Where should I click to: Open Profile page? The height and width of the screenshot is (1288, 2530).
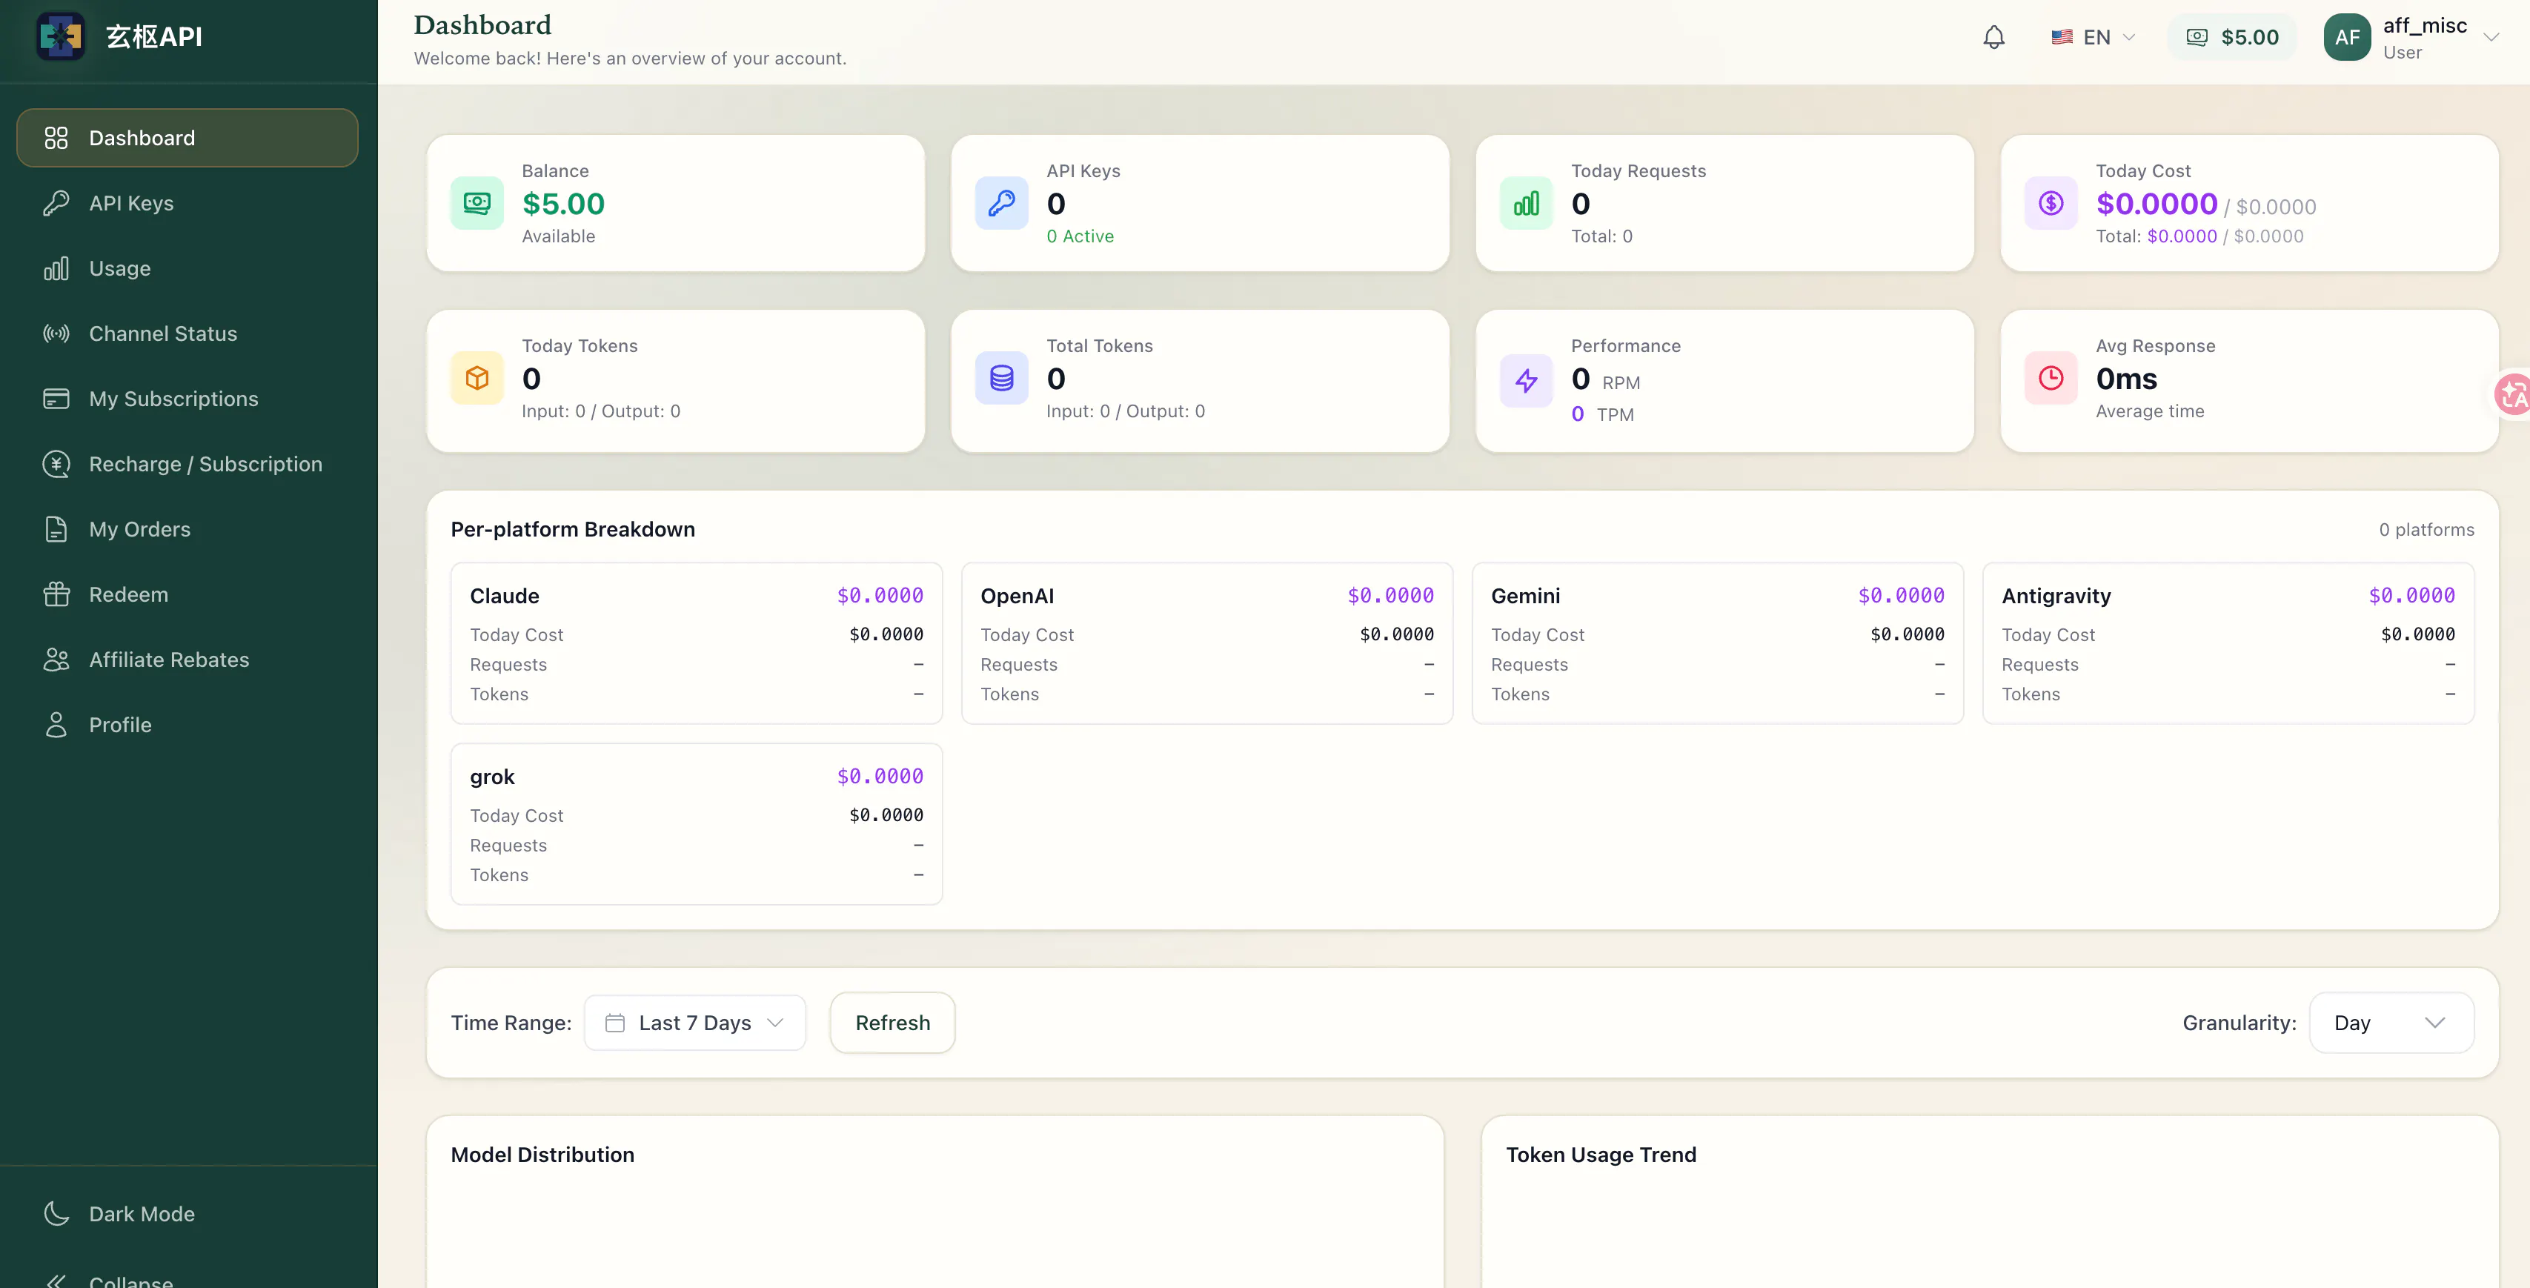click(187, 725)
